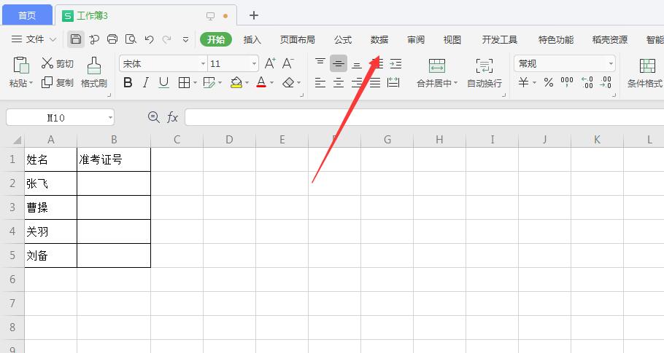
Task: Click Merge and Center (合并居中) icon
Action: (436, 66)
